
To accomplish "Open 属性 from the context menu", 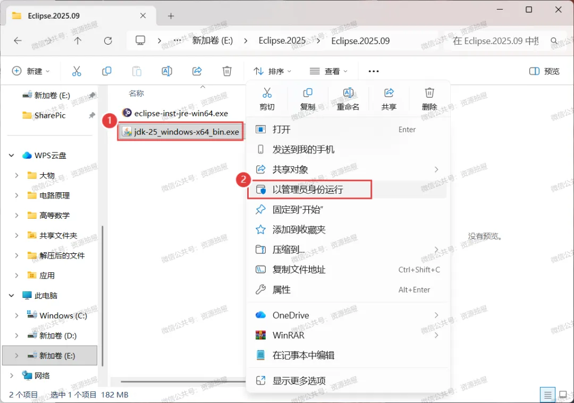I will pyautogui.click(x=347, y=289).
